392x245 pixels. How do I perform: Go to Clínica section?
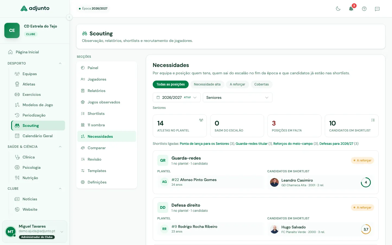pyautogui.click(x=38, y=157)
